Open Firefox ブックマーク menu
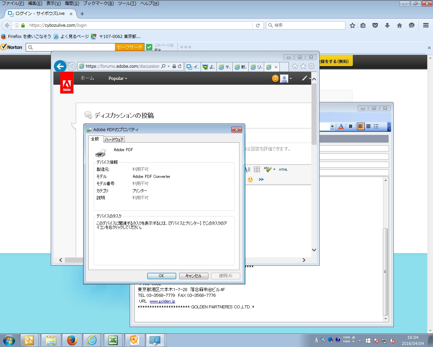433x347 pixels. click(x=98, y=3)
